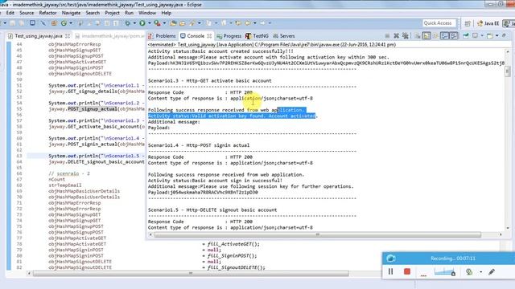Screen dimensions: 515x289
Task: Switch to the Progress tab
Action: (229, 35)
